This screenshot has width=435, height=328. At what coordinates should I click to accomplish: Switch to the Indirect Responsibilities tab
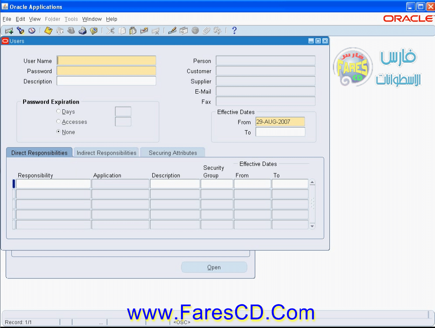tap(106, 152)
